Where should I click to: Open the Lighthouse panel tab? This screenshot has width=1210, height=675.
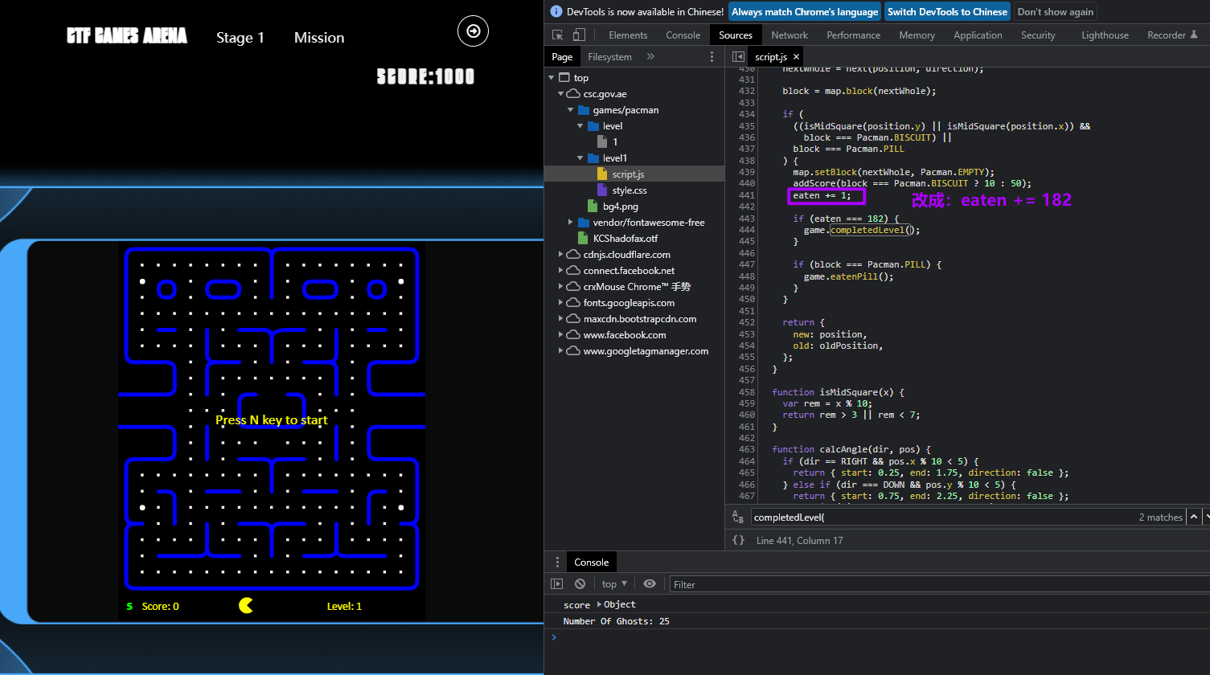[1105, 35]
